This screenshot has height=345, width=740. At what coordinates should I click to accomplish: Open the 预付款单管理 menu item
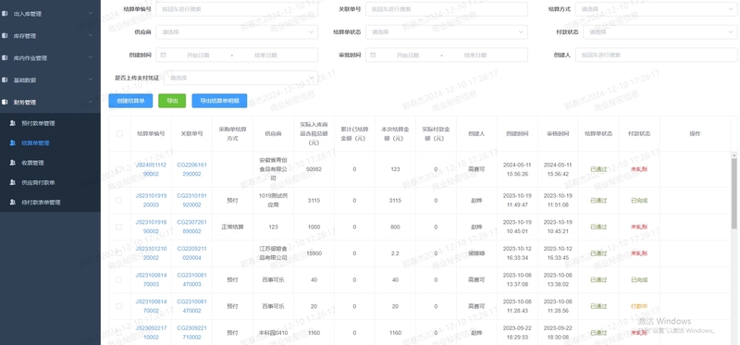point(50,123)
